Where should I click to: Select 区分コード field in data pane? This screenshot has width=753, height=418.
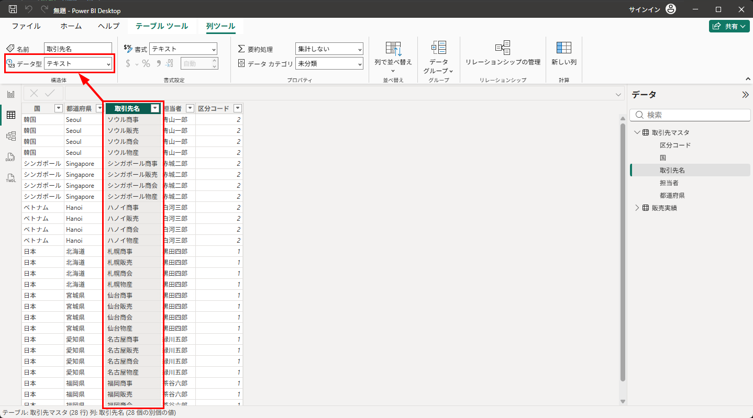tap(675, 145)
